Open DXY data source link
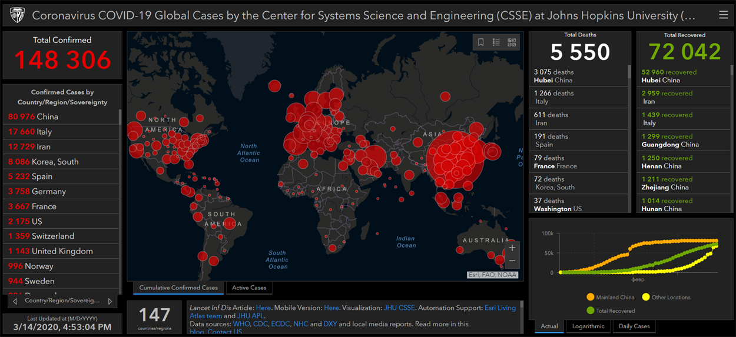 tap(330, 324)
